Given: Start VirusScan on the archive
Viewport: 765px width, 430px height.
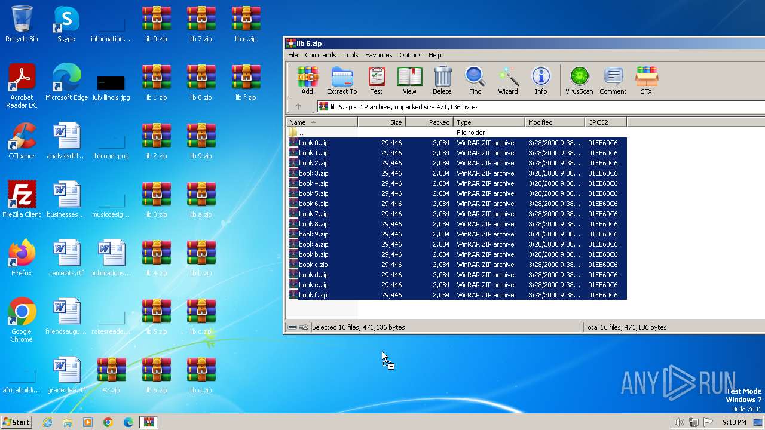Looking at the screenshot, I should [579, 81].
